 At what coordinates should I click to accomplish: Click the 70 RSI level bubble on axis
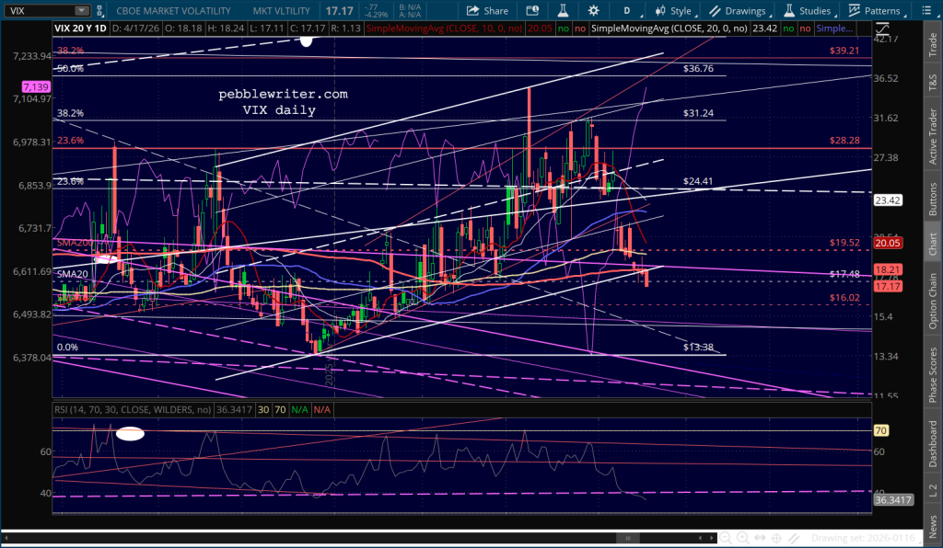point(881,430)
